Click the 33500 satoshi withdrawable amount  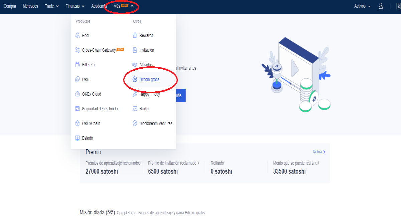point(289,171)
